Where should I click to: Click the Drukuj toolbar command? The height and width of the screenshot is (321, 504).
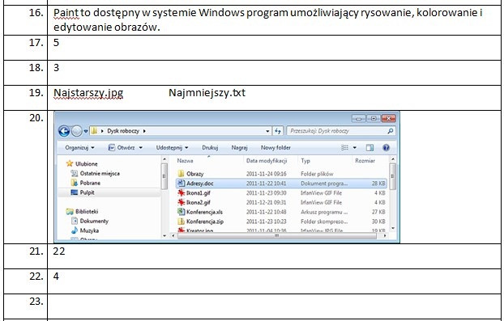click(x=210, y=147)
